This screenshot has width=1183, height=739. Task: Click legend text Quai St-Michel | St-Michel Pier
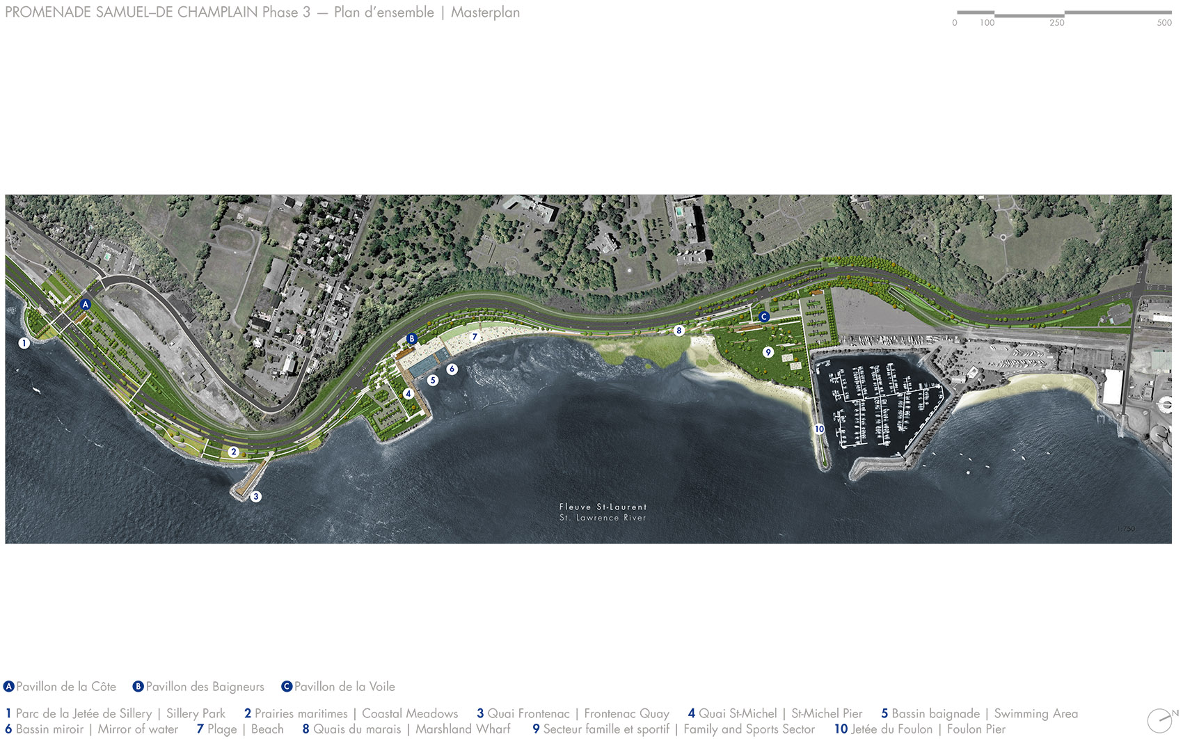tap(775, 713)
